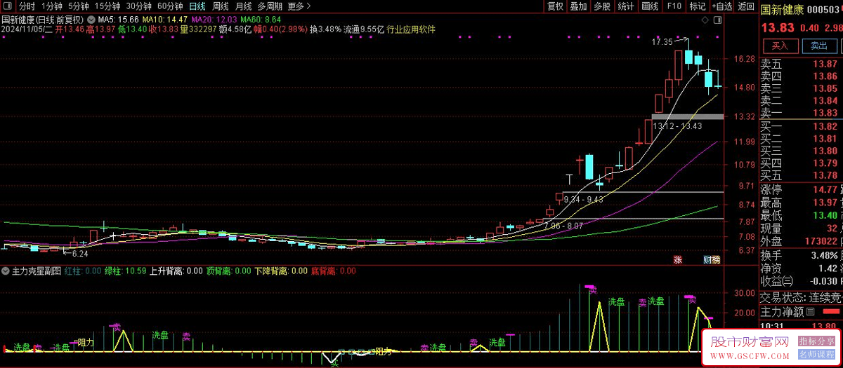Viewport: 843px width, 368px height.
Task: Click the 13.12 - 13.43 gap marker
Action: [677, 126]
